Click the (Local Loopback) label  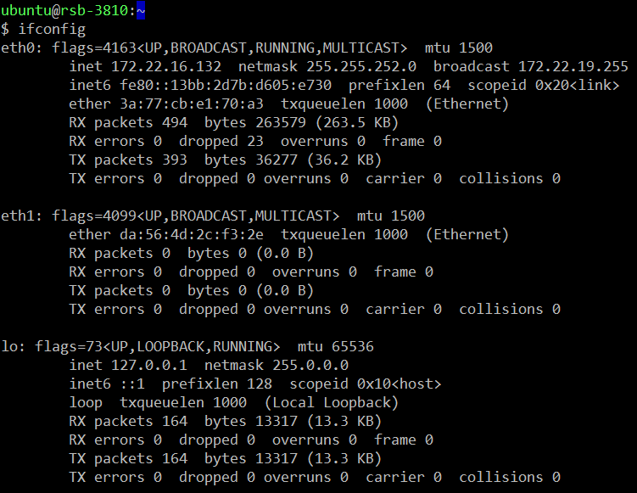(x=332, y=402)
